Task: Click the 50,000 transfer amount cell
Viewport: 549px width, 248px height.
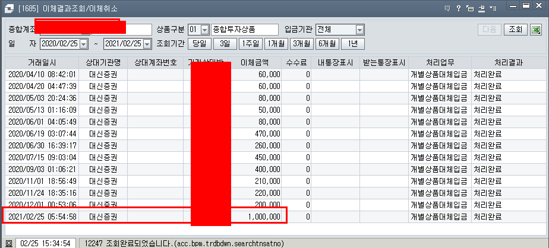Action: click(x=255, y=110)
